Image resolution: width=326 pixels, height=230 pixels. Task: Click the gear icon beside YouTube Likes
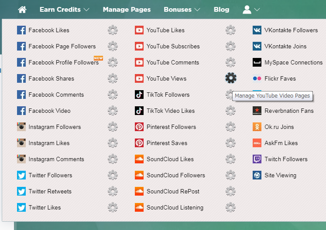pos(230,30)
